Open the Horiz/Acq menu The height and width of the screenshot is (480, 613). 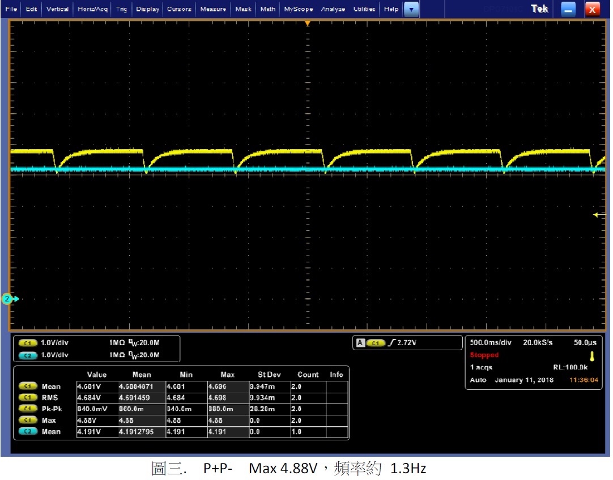pyautogui.click(x=93, y=9)
